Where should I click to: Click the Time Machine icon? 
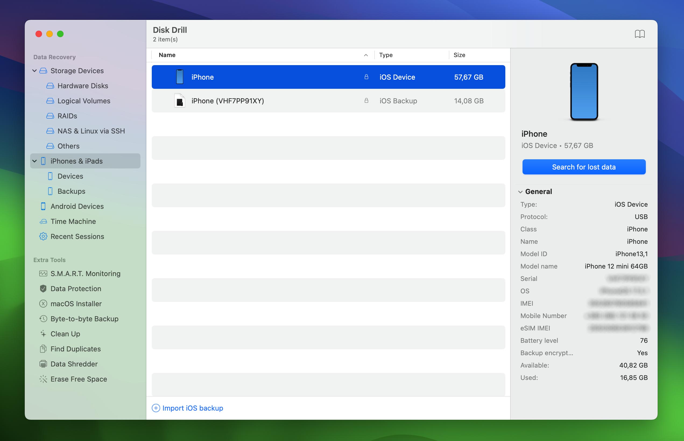[43, 221]
